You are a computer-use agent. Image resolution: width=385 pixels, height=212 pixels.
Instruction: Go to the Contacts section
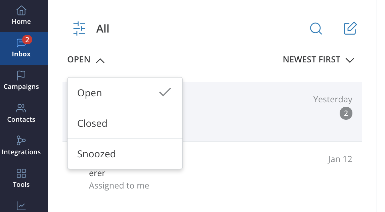21,113
